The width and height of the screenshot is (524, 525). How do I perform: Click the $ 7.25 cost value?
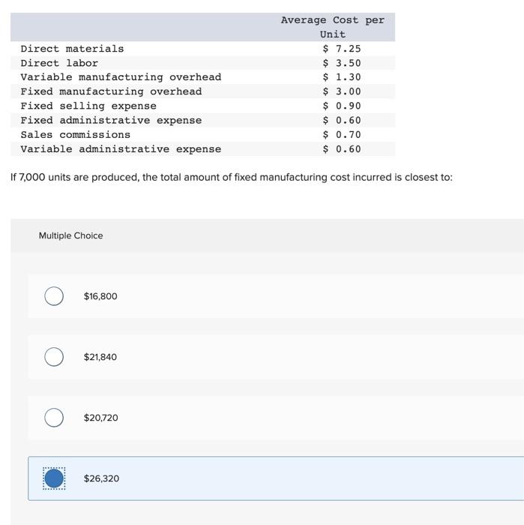click(342, 49)
